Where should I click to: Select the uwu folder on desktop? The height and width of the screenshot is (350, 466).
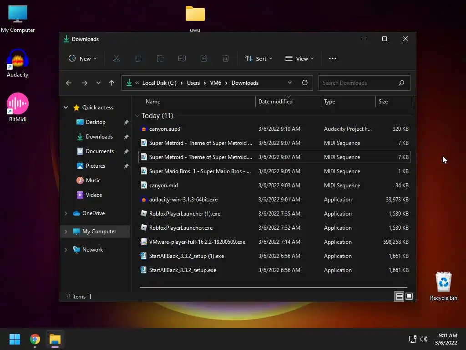195,18
